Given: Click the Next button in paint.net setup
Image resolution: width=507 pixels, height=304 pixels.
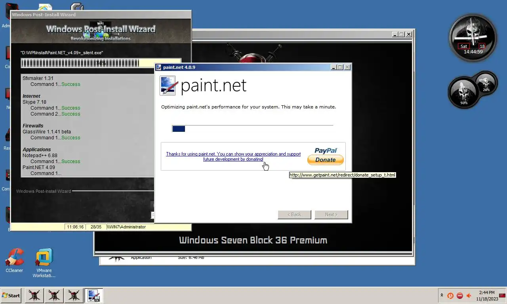Looking at the screenshot, I should click(x=331, y=215).
